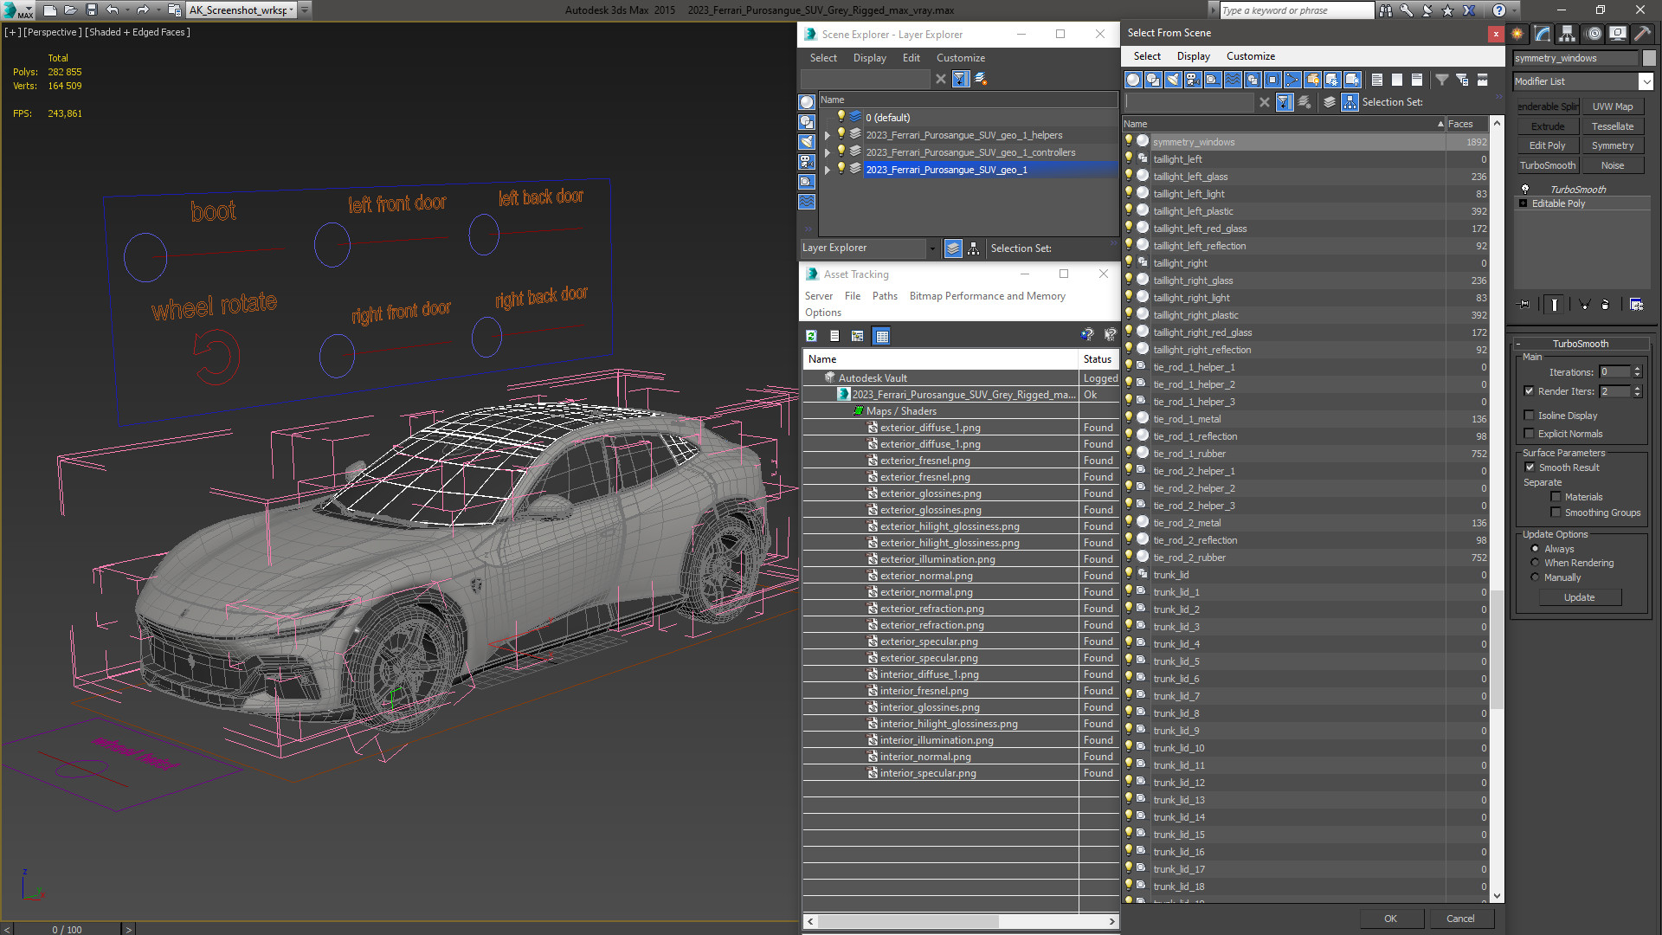This screenshot has height=935, width=1662.
Task: Open the Hierarchy command panel tab
Action: (x=1568, y=34)
